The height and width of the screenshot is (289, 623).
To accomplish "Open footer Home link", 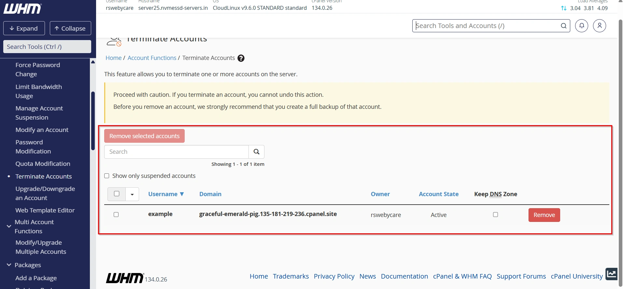I will [259, 276].
